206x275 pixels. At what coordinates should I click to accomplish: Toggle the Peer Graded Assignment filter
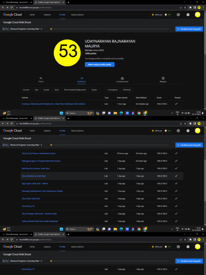click(x=75, y=90)
